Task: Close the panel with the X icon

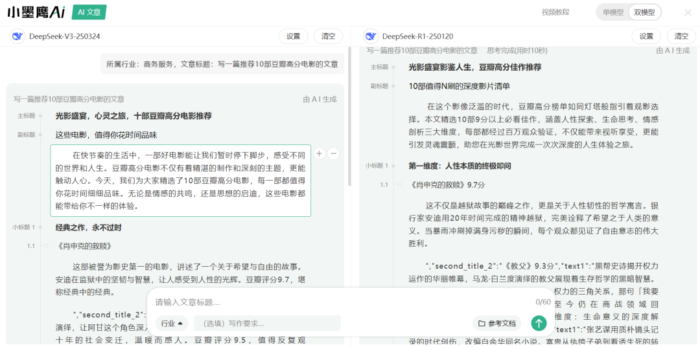Action: (688, 12)
